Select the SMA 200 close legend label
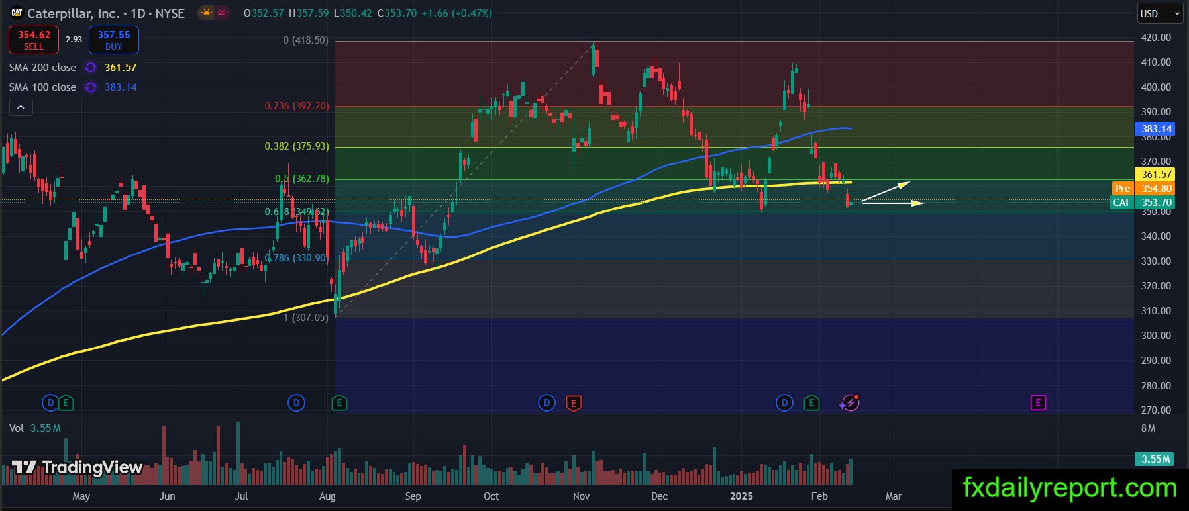The height and width of the screenshot is (511, 1189). [42, 68]
